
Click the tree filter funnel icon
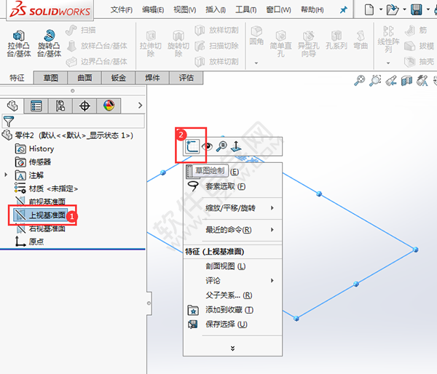coord(8,122)
